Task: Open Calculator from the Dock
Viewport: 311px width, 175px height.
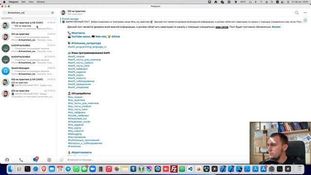Action: [101, 169]
